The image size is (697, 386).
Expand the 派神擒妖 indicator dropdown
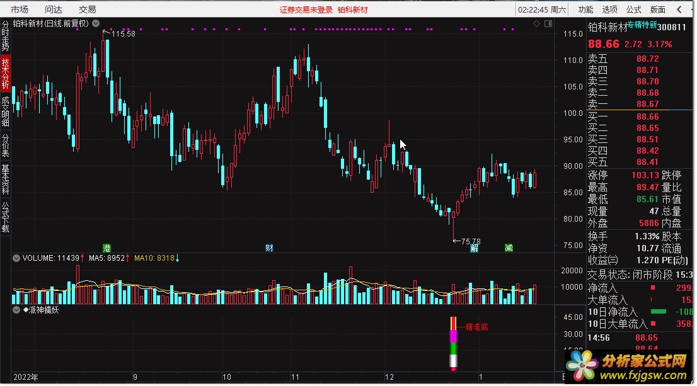[x=16, y=310]
